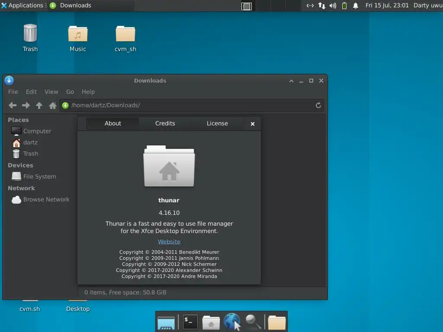Open the Darty uwu user menu
443x332 pixels.
click(x=428, y=5)
